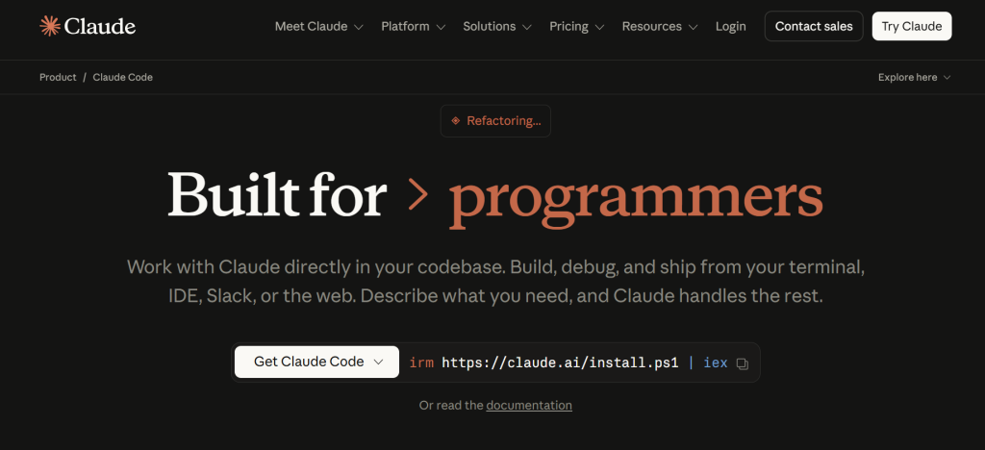Open the documentation link
The height and width of the screenshot is (450, 985).
pos(529,406)
